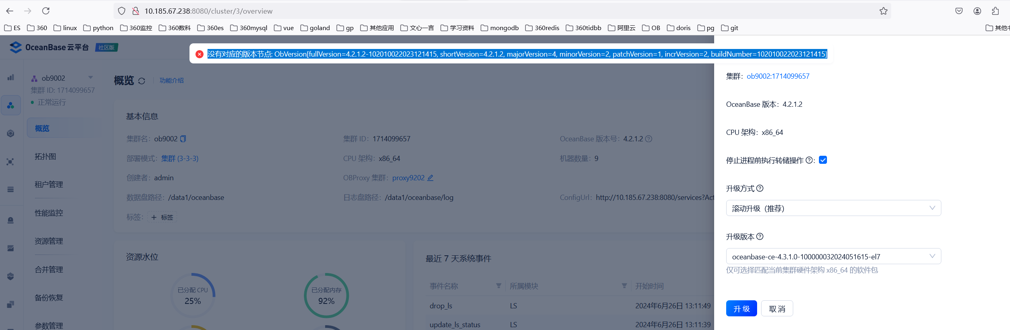Viewport: 1010px width, 330px height.
Task: Open filter for 所属模块 column
Action: coord(624,285)
